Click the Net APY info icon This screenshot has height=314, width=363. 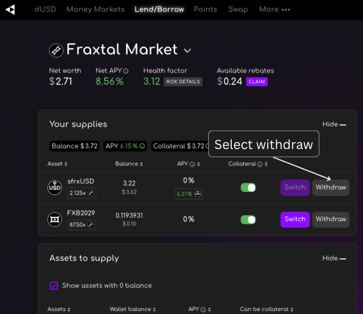pyautogui.click(x=126, y=71)
